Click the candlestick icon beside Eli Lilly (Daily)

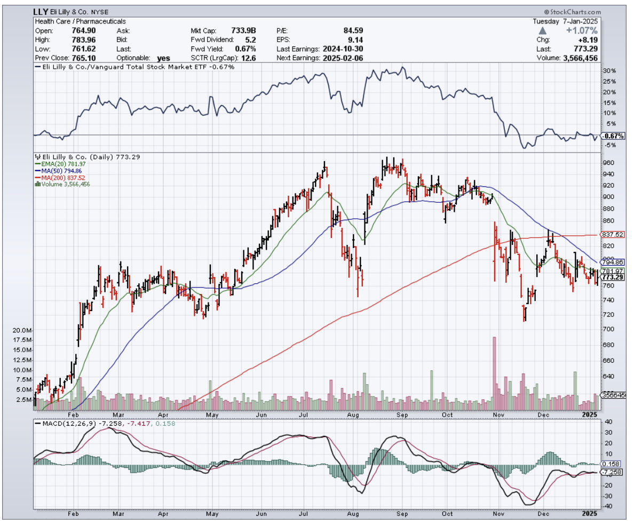pos(37,157)
